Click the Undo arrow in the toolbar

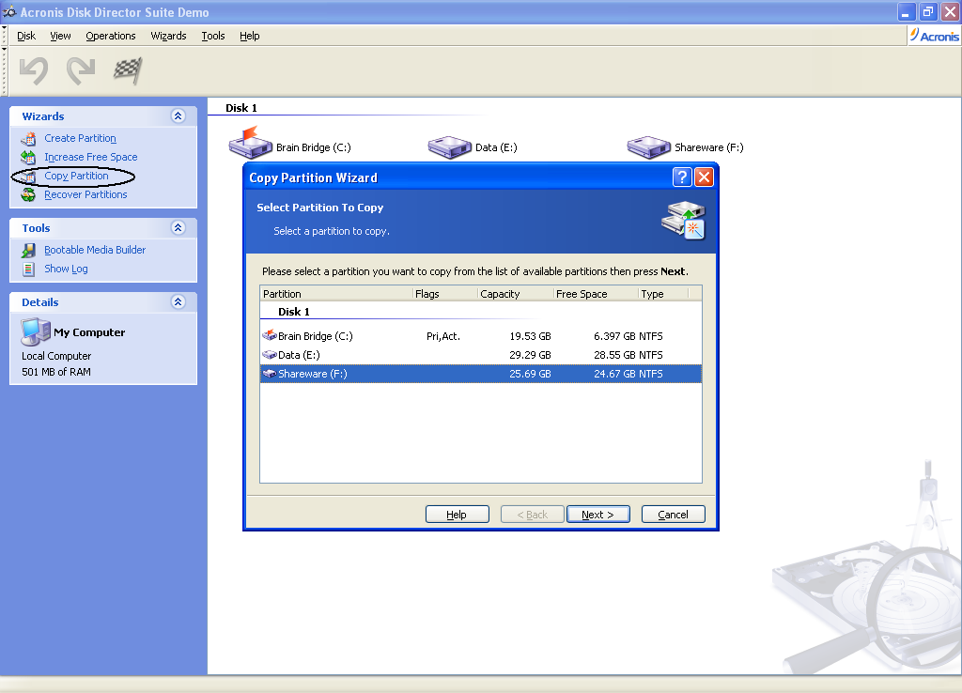point(34,70)
